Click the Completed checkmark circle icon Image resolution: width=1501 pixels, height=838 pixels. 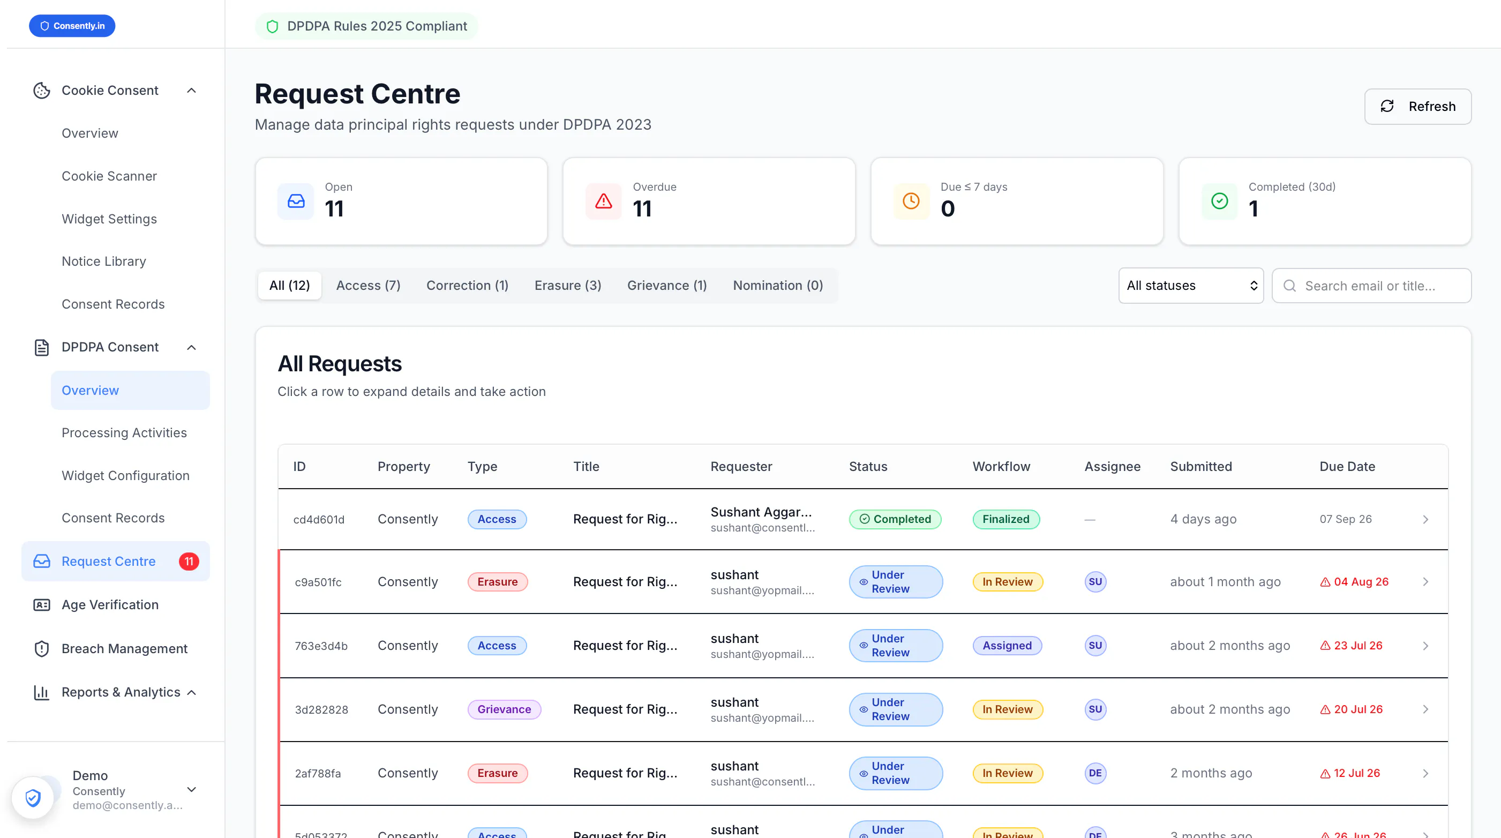1220,201
